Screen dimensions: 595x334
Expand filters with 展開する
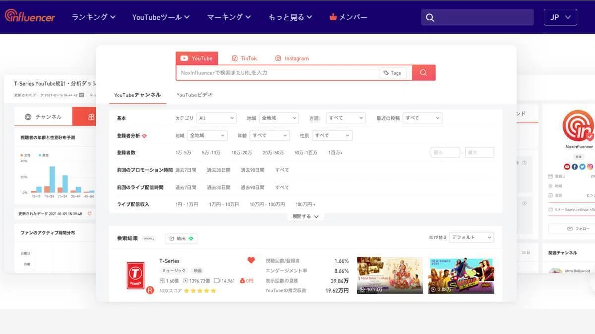[x=305, y=217]
